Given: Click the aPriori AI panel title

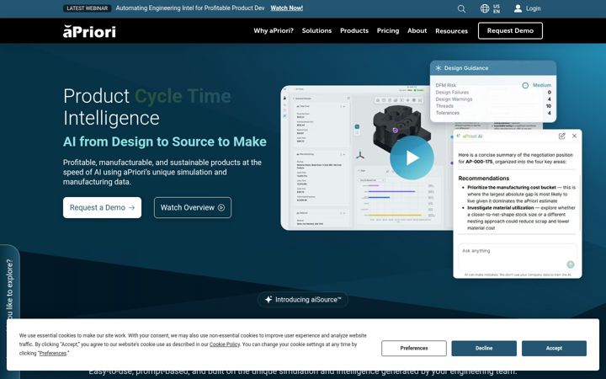Looking at the screenshot, I should coord(472,136).
